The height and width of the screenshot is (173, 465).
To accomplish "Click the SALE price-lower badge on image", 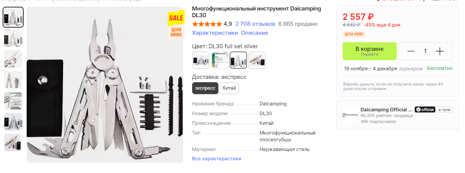I will [x=176, y=25].
